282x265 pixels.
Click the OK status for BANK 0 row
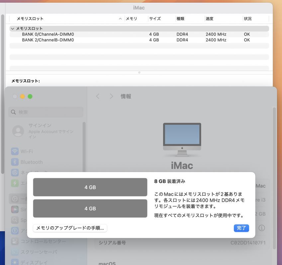click(247, 34)
